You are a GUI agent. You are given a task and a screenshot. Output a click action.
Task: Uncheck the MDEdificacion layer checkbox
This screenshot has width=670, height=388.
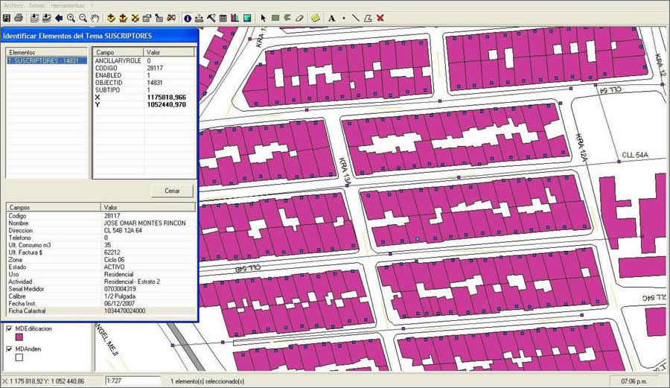point(9,328)
